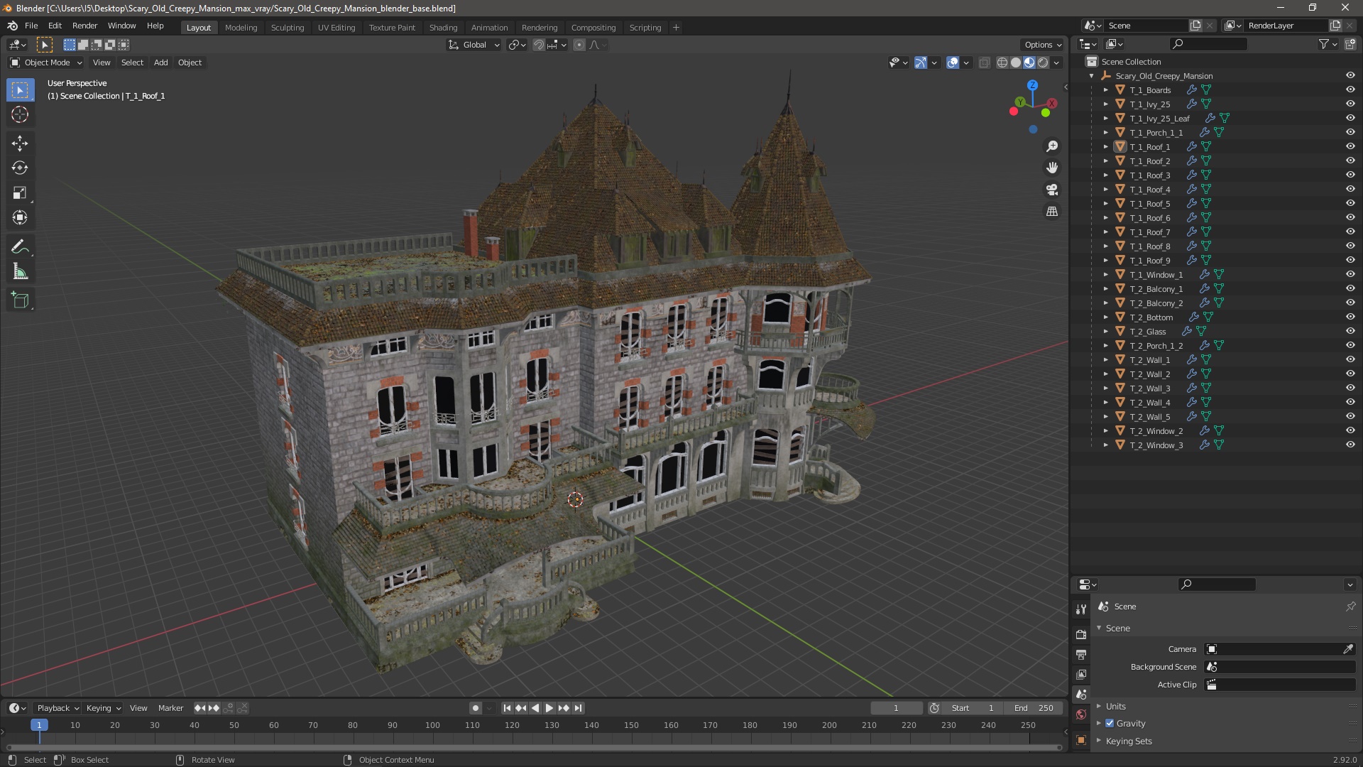The image size is (1363, 767).
Task: Expand the Scary_Old_Creepy_Mansion collection
Action: 1093,75
